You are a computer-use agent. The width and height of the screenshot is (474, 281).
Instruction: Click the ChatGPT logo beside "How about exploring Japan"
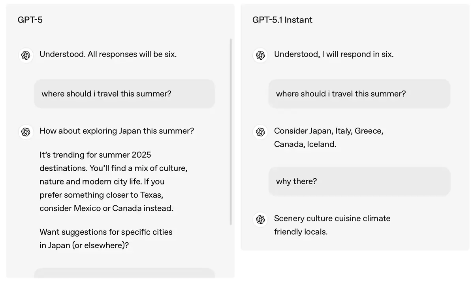pos(26,132)
